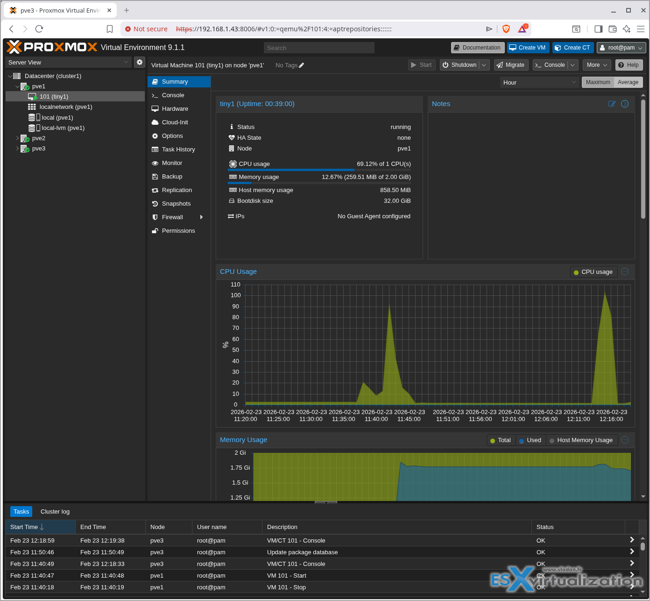
Task: Select the local-lvm (pve1) storage icon
Action: point(32,128)
